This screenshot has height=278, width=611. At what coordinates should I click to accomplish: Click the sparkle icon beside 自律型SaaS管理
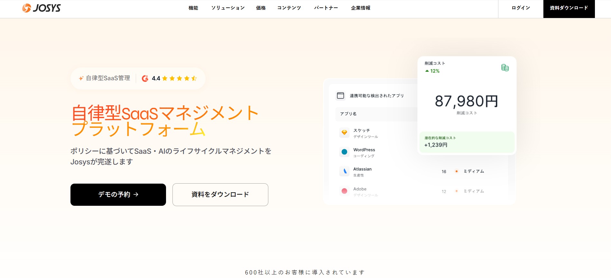81,78
